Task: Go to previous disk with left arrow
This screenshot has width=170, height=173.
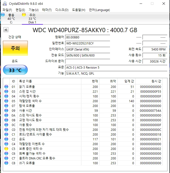Action: tap(6, 30)
